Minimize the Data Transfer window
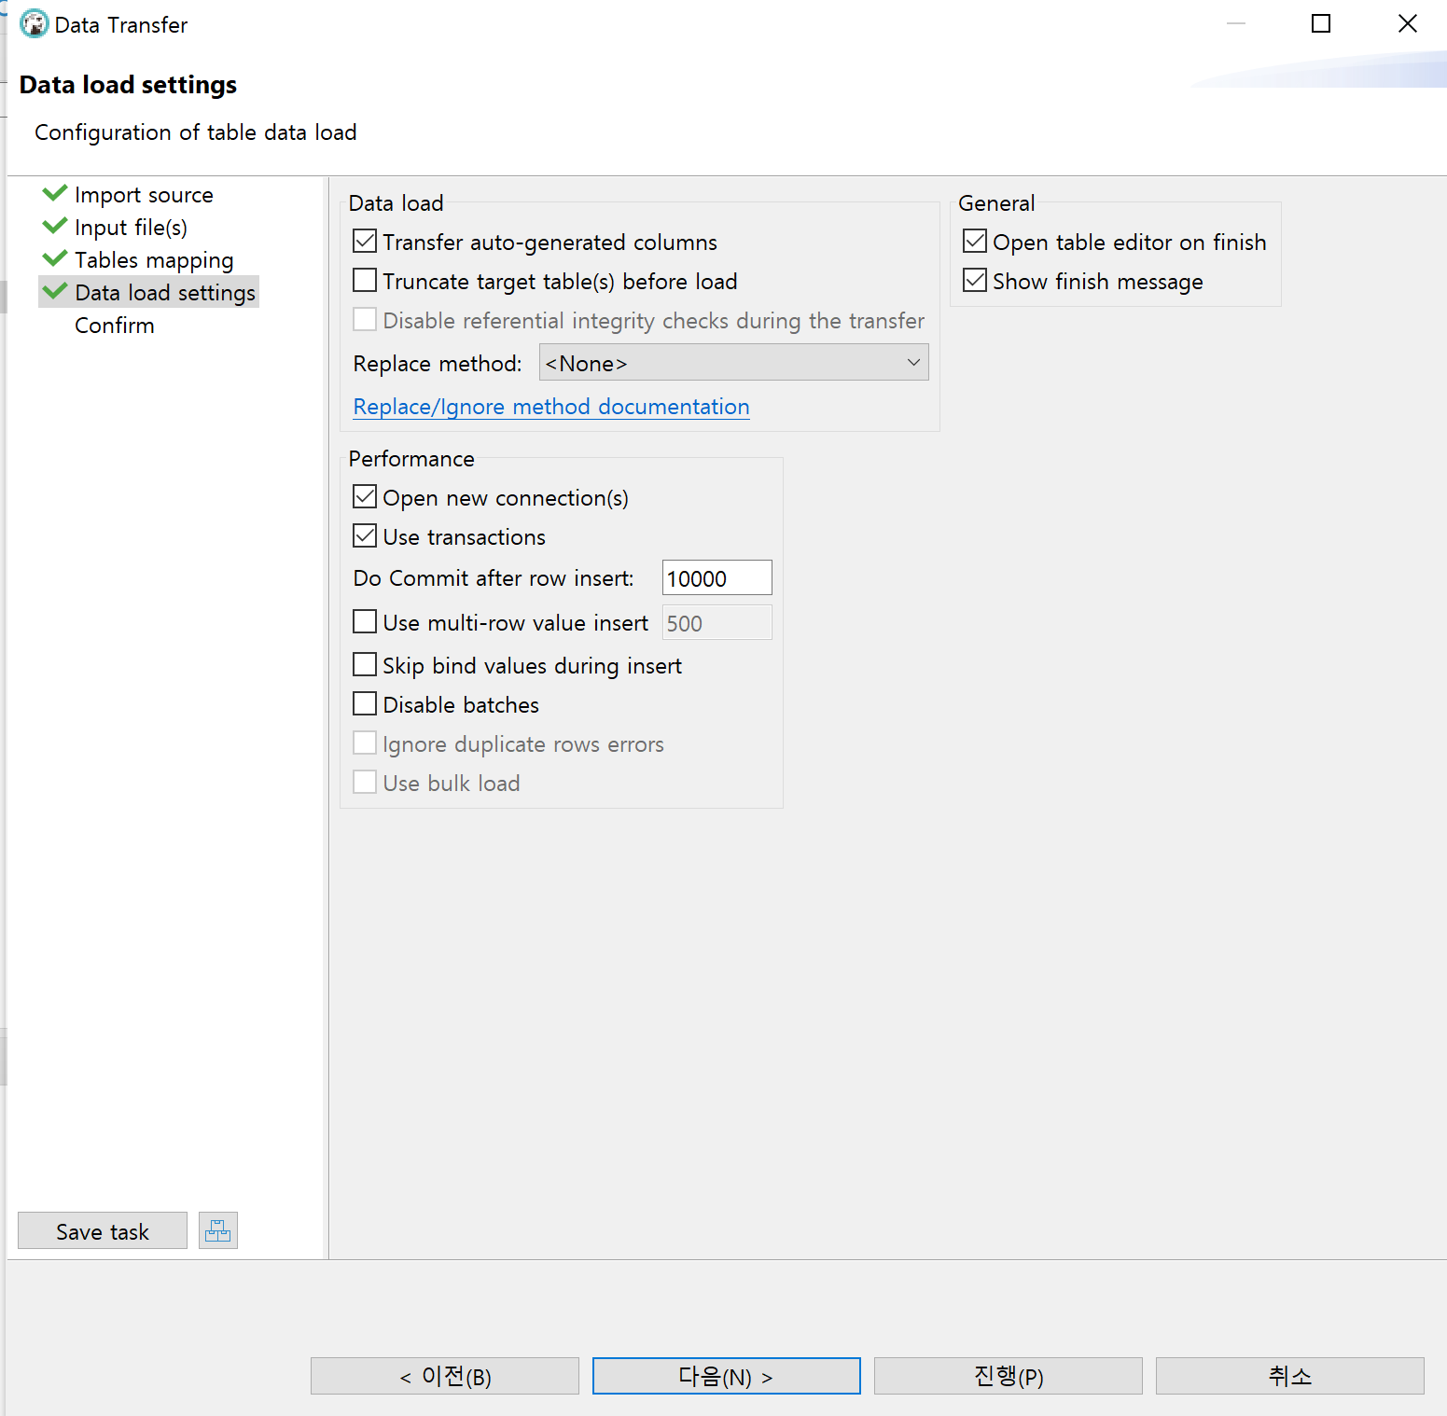 pos(1236,23)
